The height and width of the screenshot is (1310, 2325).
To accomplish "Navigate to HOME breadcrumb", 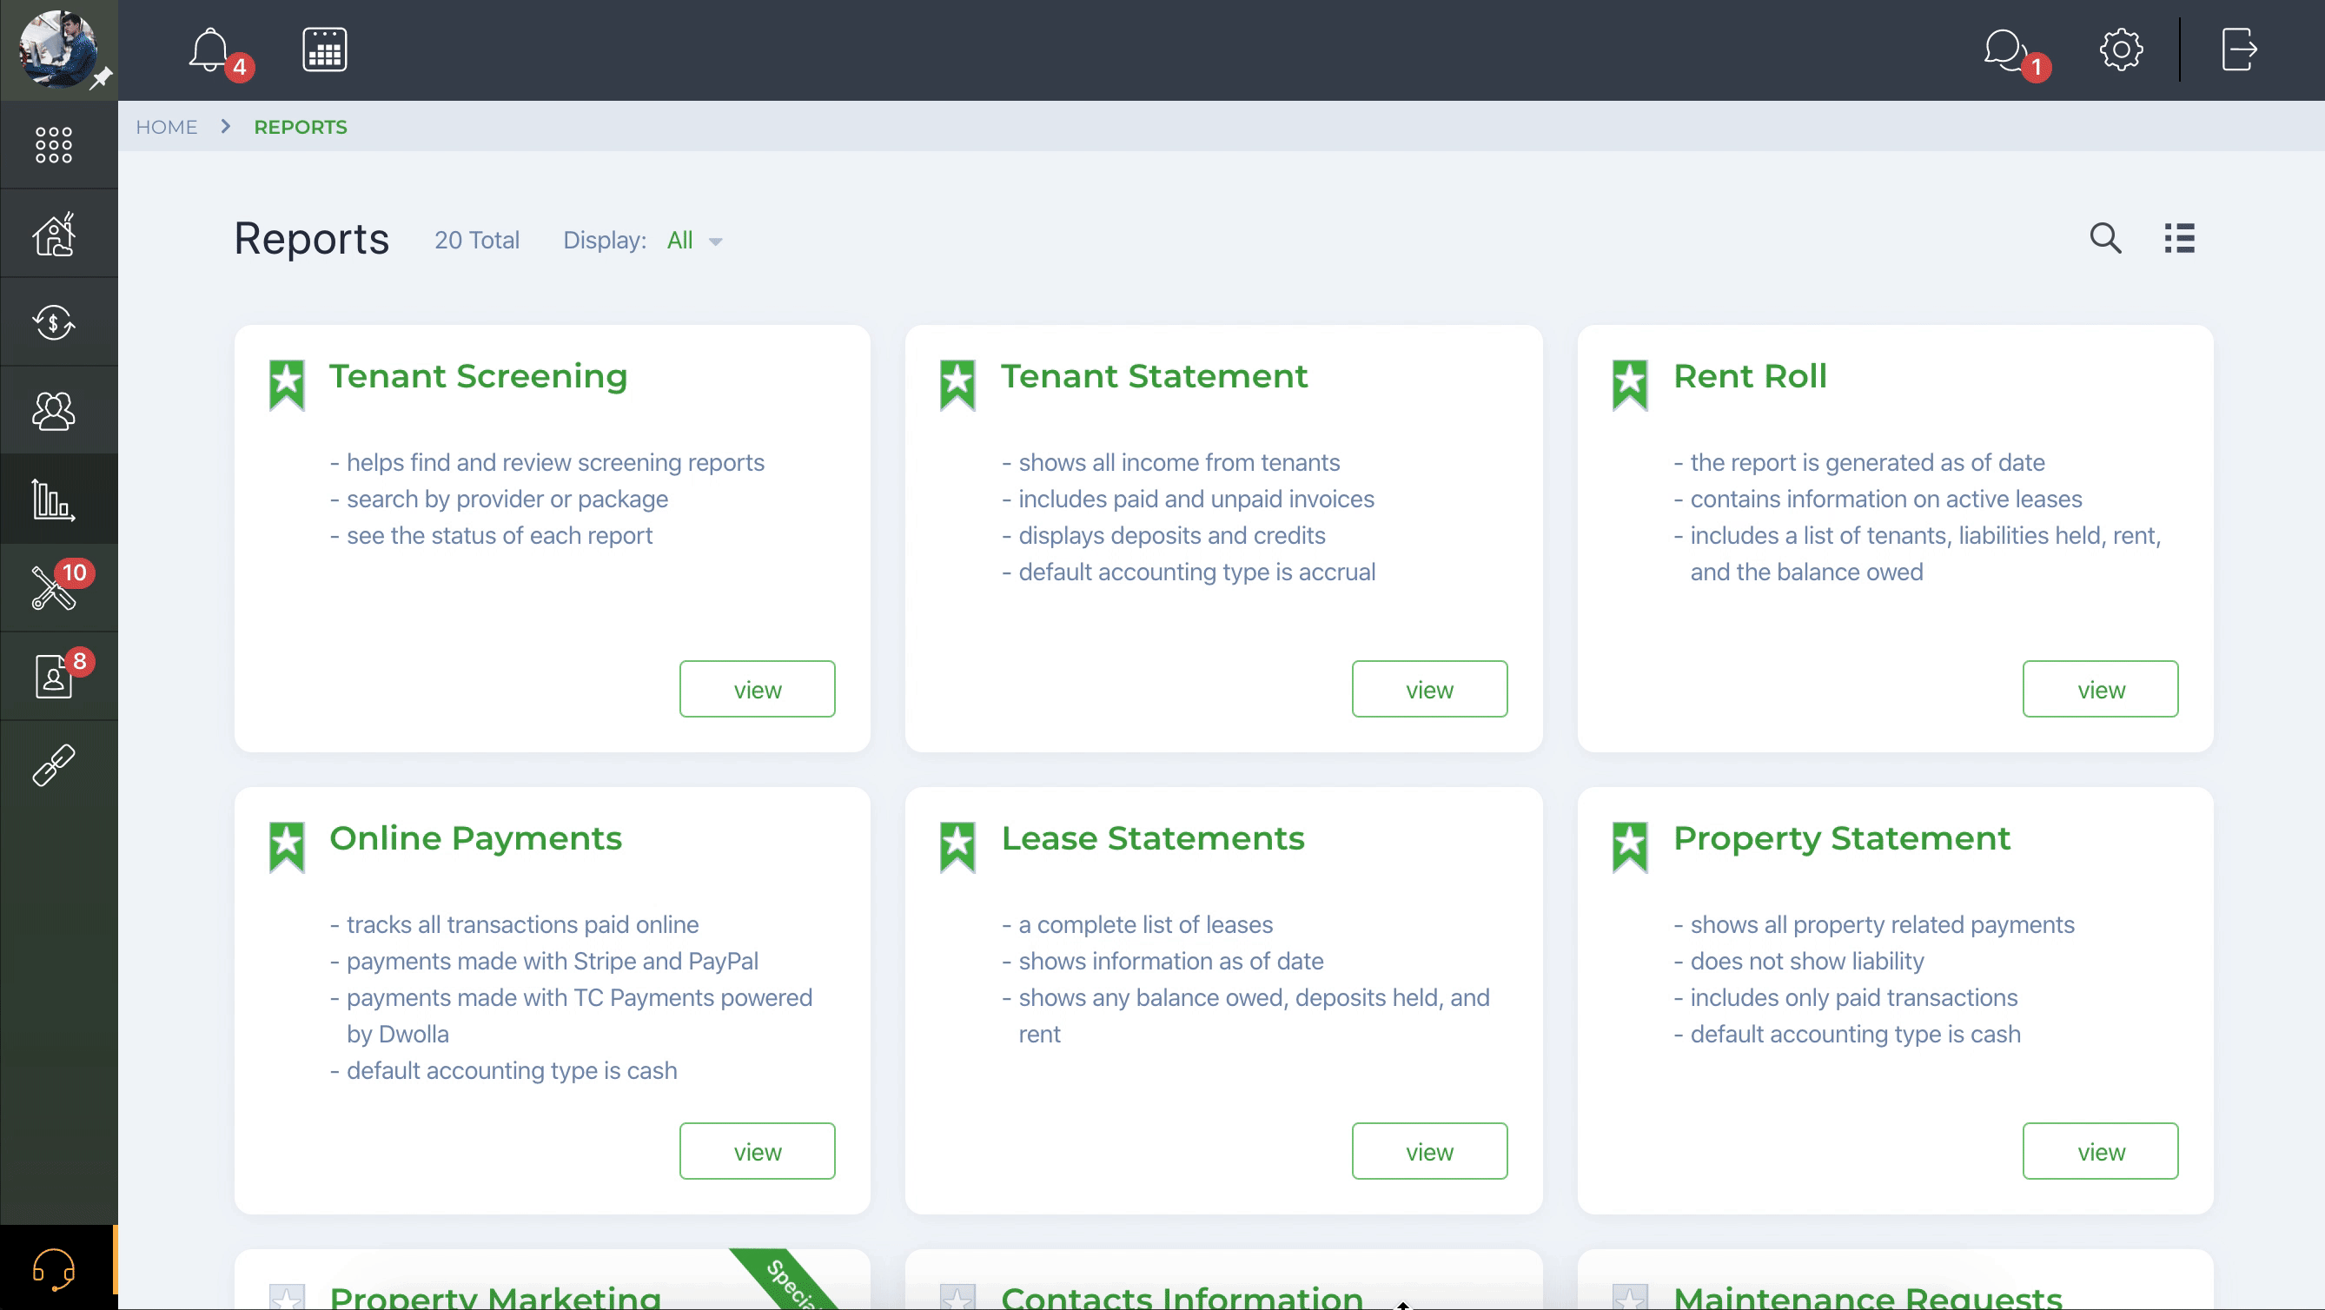I will 166,126.
